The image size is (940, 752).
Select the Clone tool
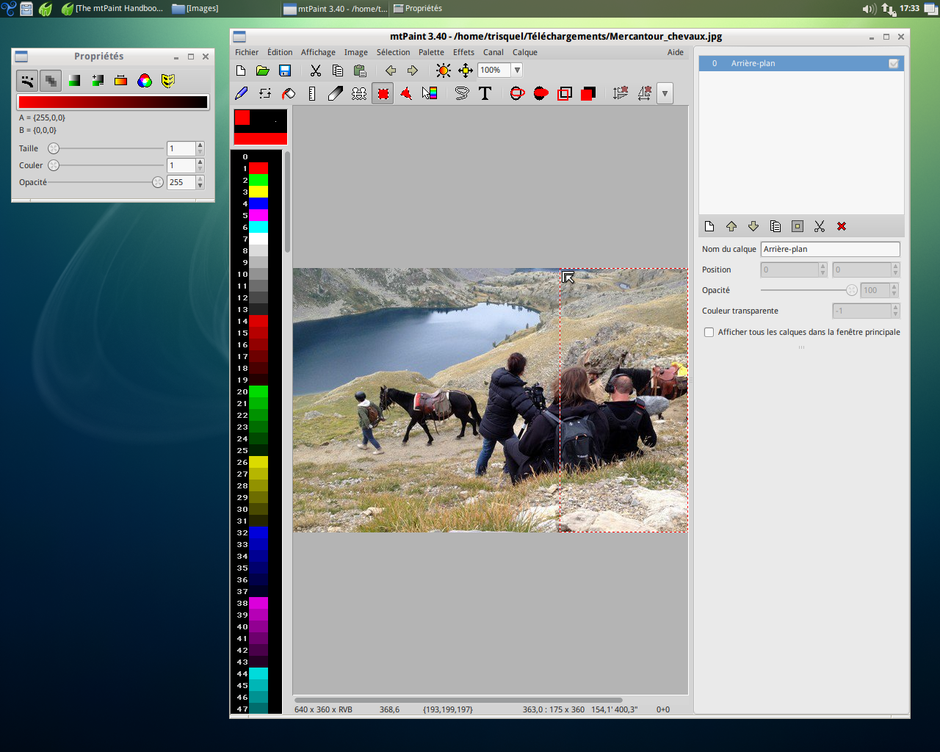pyautogui.click(x=359, y=93)
